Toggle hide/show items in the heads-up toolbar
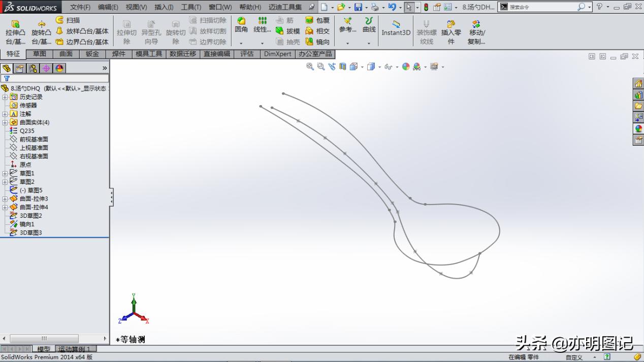 (x=389, y=67)
